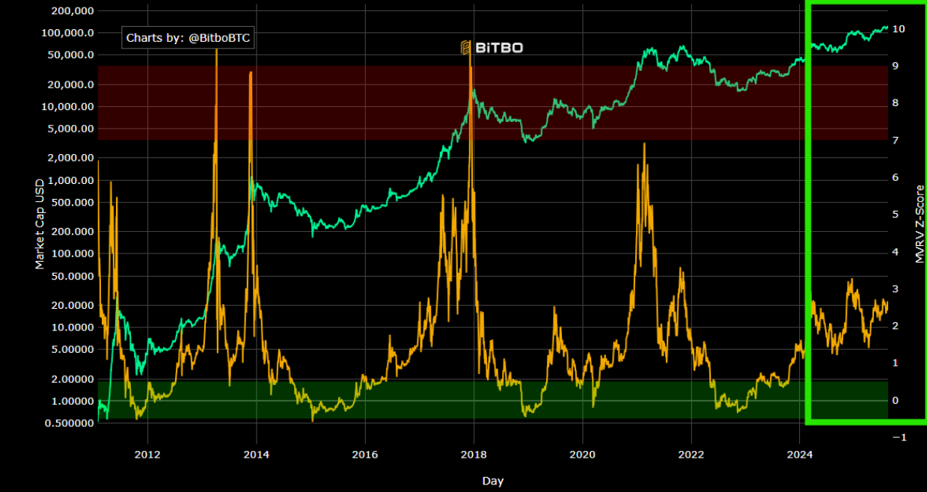The image size is (927, 492).
Task: Select the 2012 label on the x-axis
Action: tap(147, 454)
